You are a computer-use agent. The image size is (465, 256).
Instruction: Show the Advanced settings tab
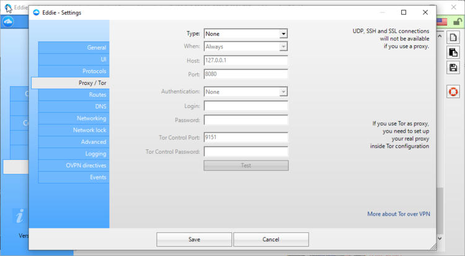point(74,142)
